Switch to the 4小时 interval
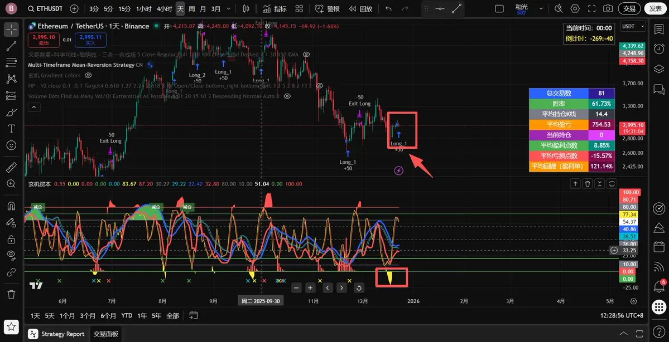Viewport: 669px width, 342px height. point(164,8)
